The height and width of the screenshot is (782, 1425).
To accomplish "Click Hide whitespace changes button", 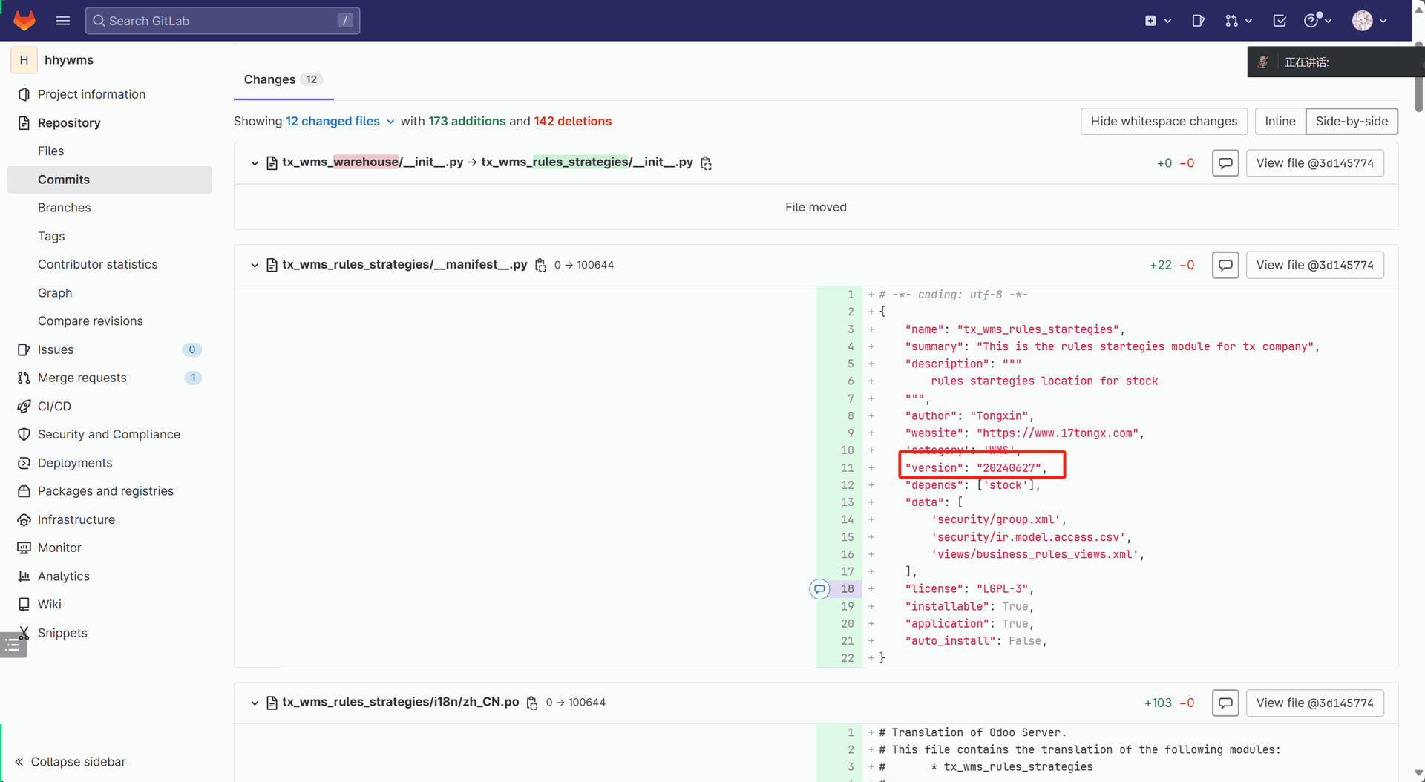I will click(x=1164, y=121).
